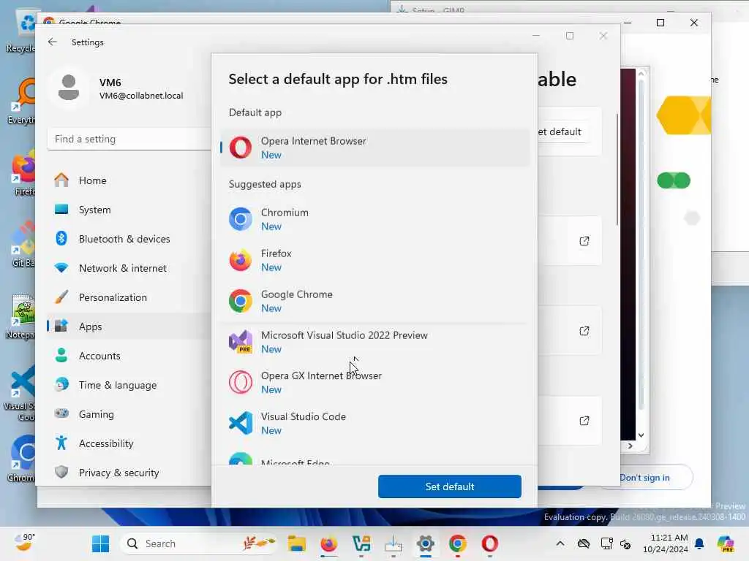Click the VM6 user account avatar

(69, 88)
